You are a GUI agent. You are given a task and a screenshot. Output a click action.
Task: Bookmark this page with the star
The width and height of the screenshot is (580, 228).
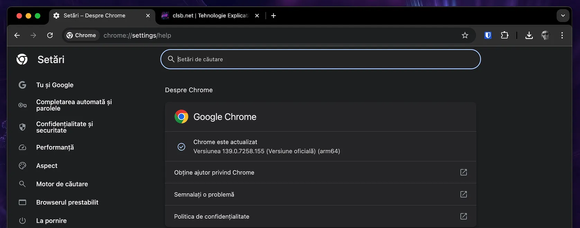coord(465,35)
